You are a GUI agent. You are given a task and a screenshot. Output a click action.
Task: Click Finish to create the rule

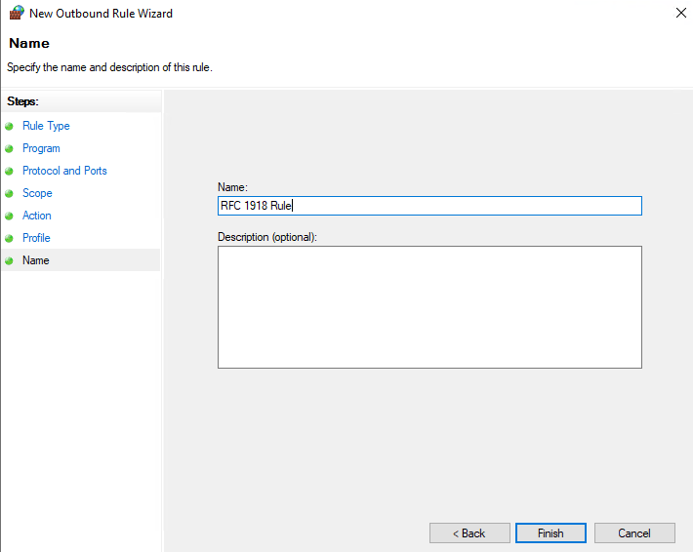point(550,533)
